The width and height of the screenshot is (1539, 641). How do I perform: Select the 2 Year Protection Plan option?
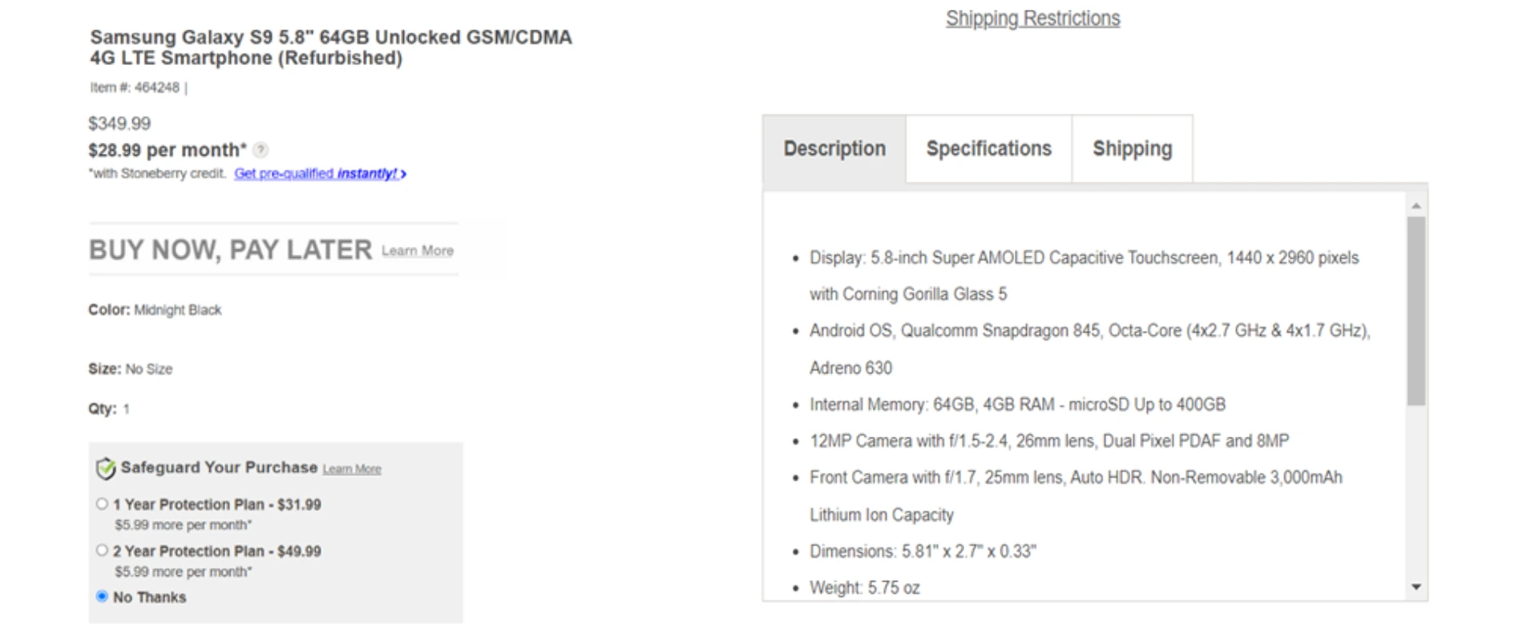click(x=101, y=550)
